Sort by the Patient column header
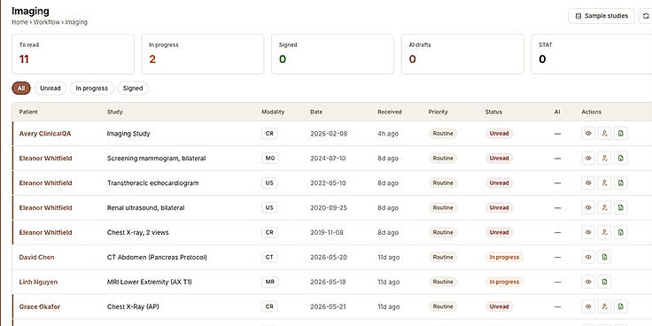 coord(28,112)
